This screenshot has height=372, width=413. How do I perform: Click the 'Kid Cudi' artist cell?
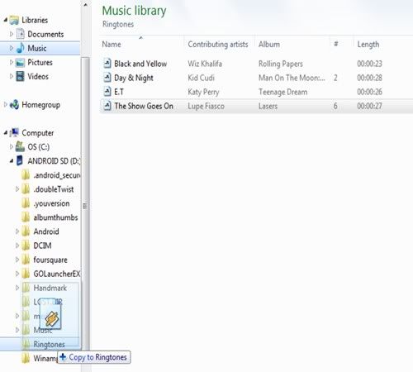(x=201, y=78)
